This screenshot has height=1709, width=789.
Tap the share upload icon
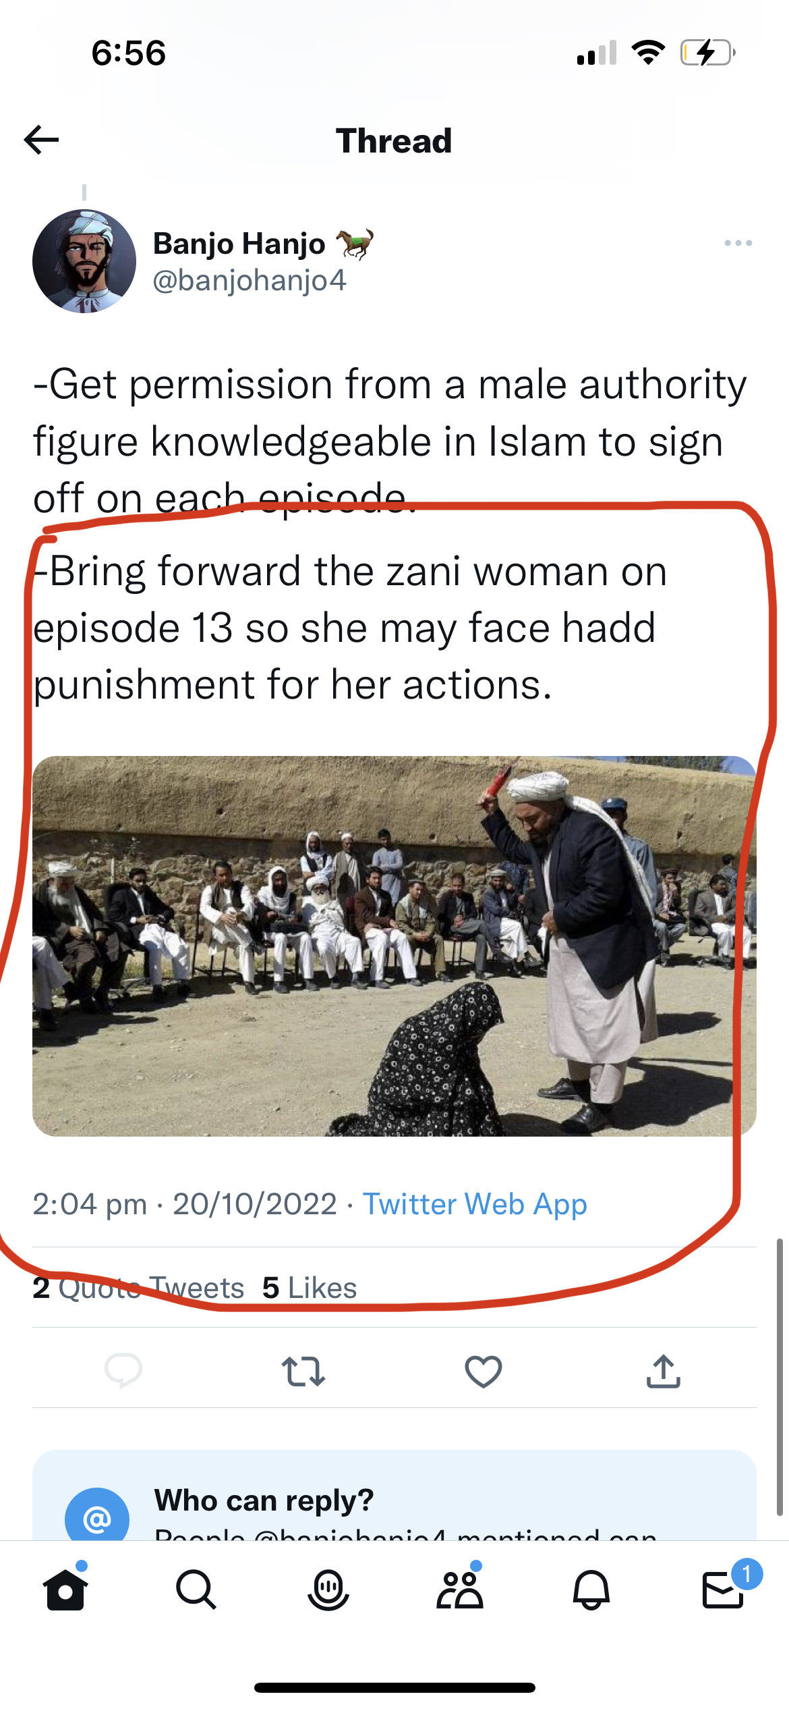[664, 1371]
